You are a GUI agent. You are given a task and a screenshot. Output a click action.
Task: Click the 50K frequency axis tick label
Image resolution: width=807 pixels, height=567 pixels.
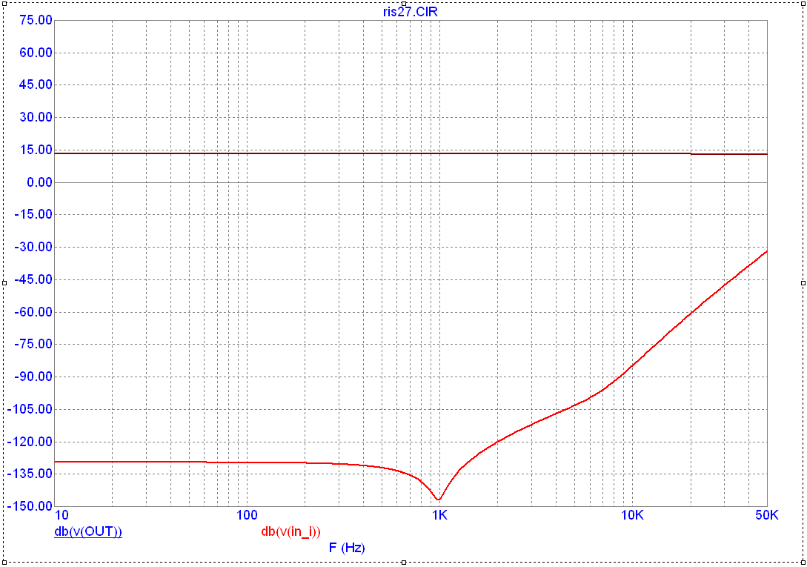click(766, 515)
